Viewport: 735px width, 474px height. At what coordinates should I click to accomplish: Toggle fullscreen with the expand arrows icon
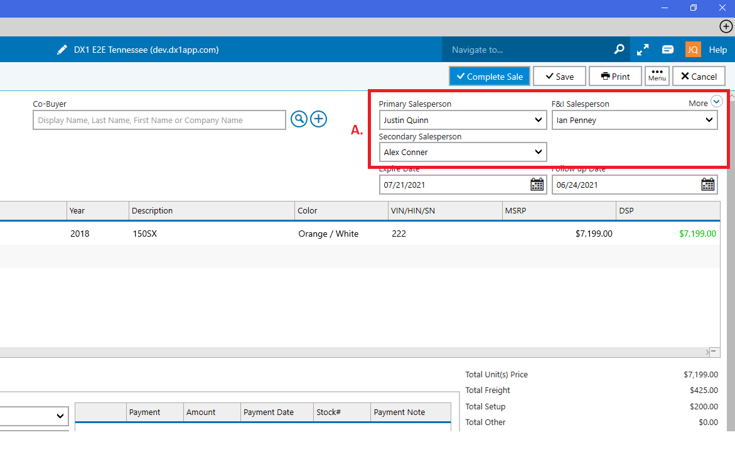pyautogui.click(x=643, y=50)
